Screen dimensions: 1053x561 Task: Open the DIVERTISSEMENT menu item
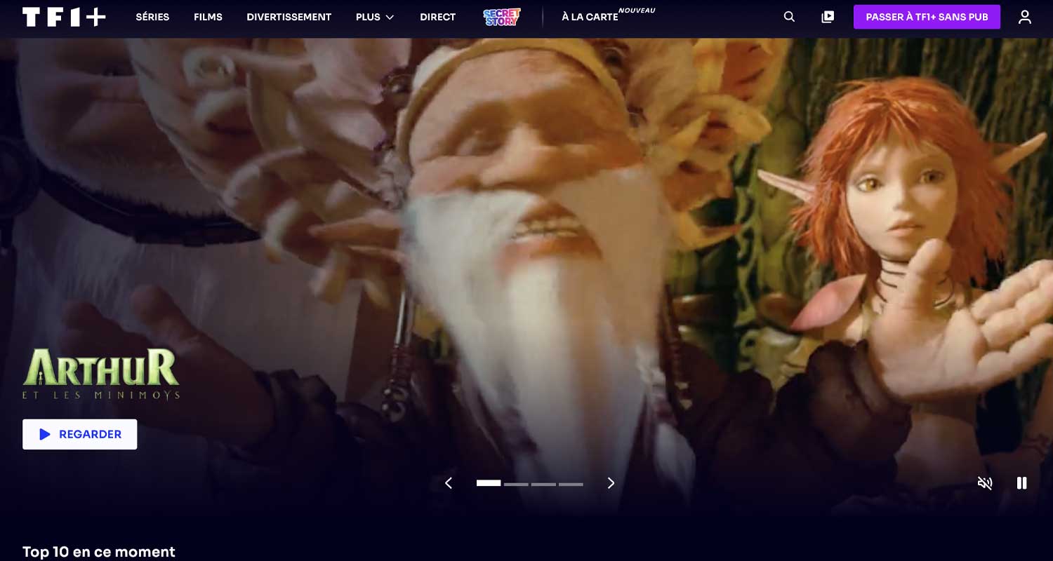pyautogui.click(x=289, y=17)
